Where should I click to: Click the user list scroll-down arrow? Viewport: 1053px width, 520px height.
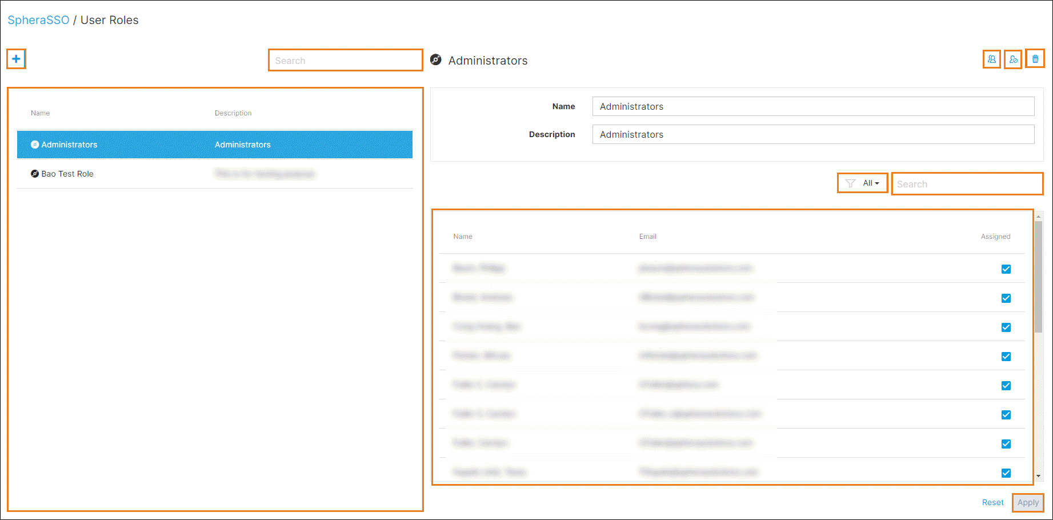pyautogui.click(x=1038, y=476)
